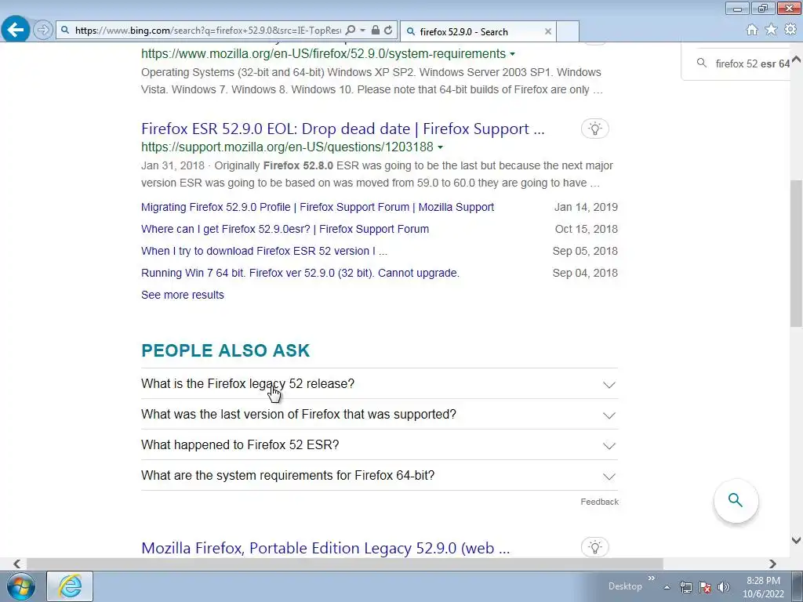Screen dimensions: 803x602
Task: Click the magnifier icon in the related search box
Action: point(702,63)
